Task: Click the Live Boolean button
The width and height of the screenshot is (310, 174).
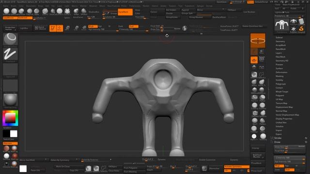Action: pyautogui.click(x=249, y=12)
